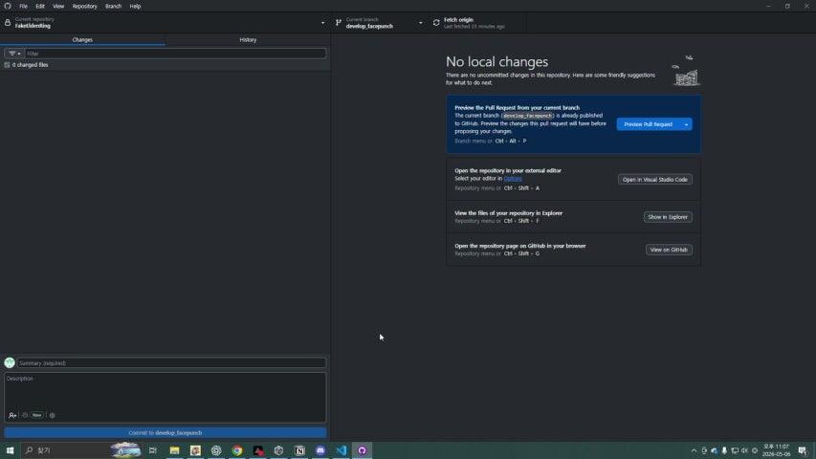This screenshot has width=816, height=459.
Task: Click the add co-authors icon
Action: coord(12,415)
